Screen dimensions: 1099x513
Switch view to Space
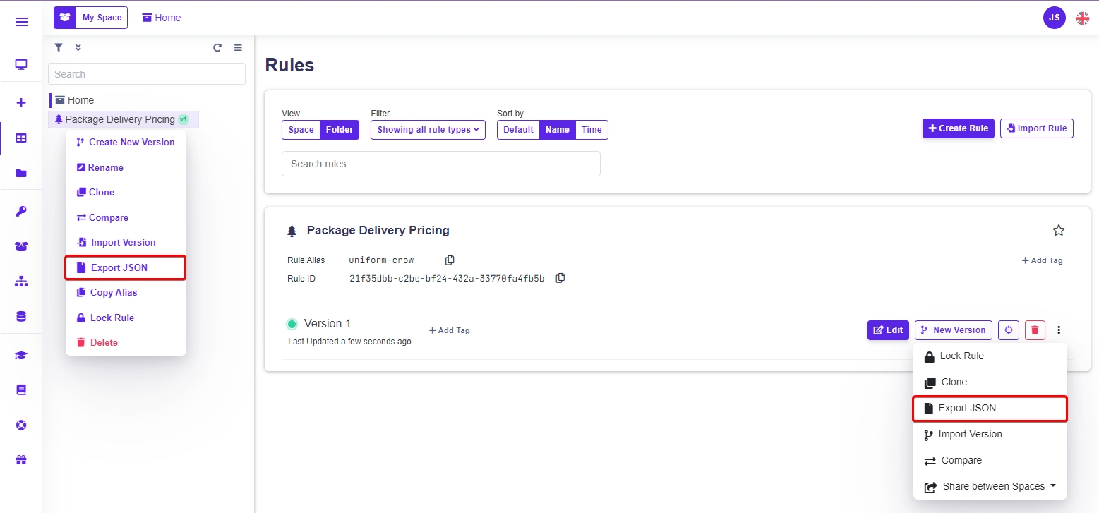pyautogui.click(x=301, y=130)
